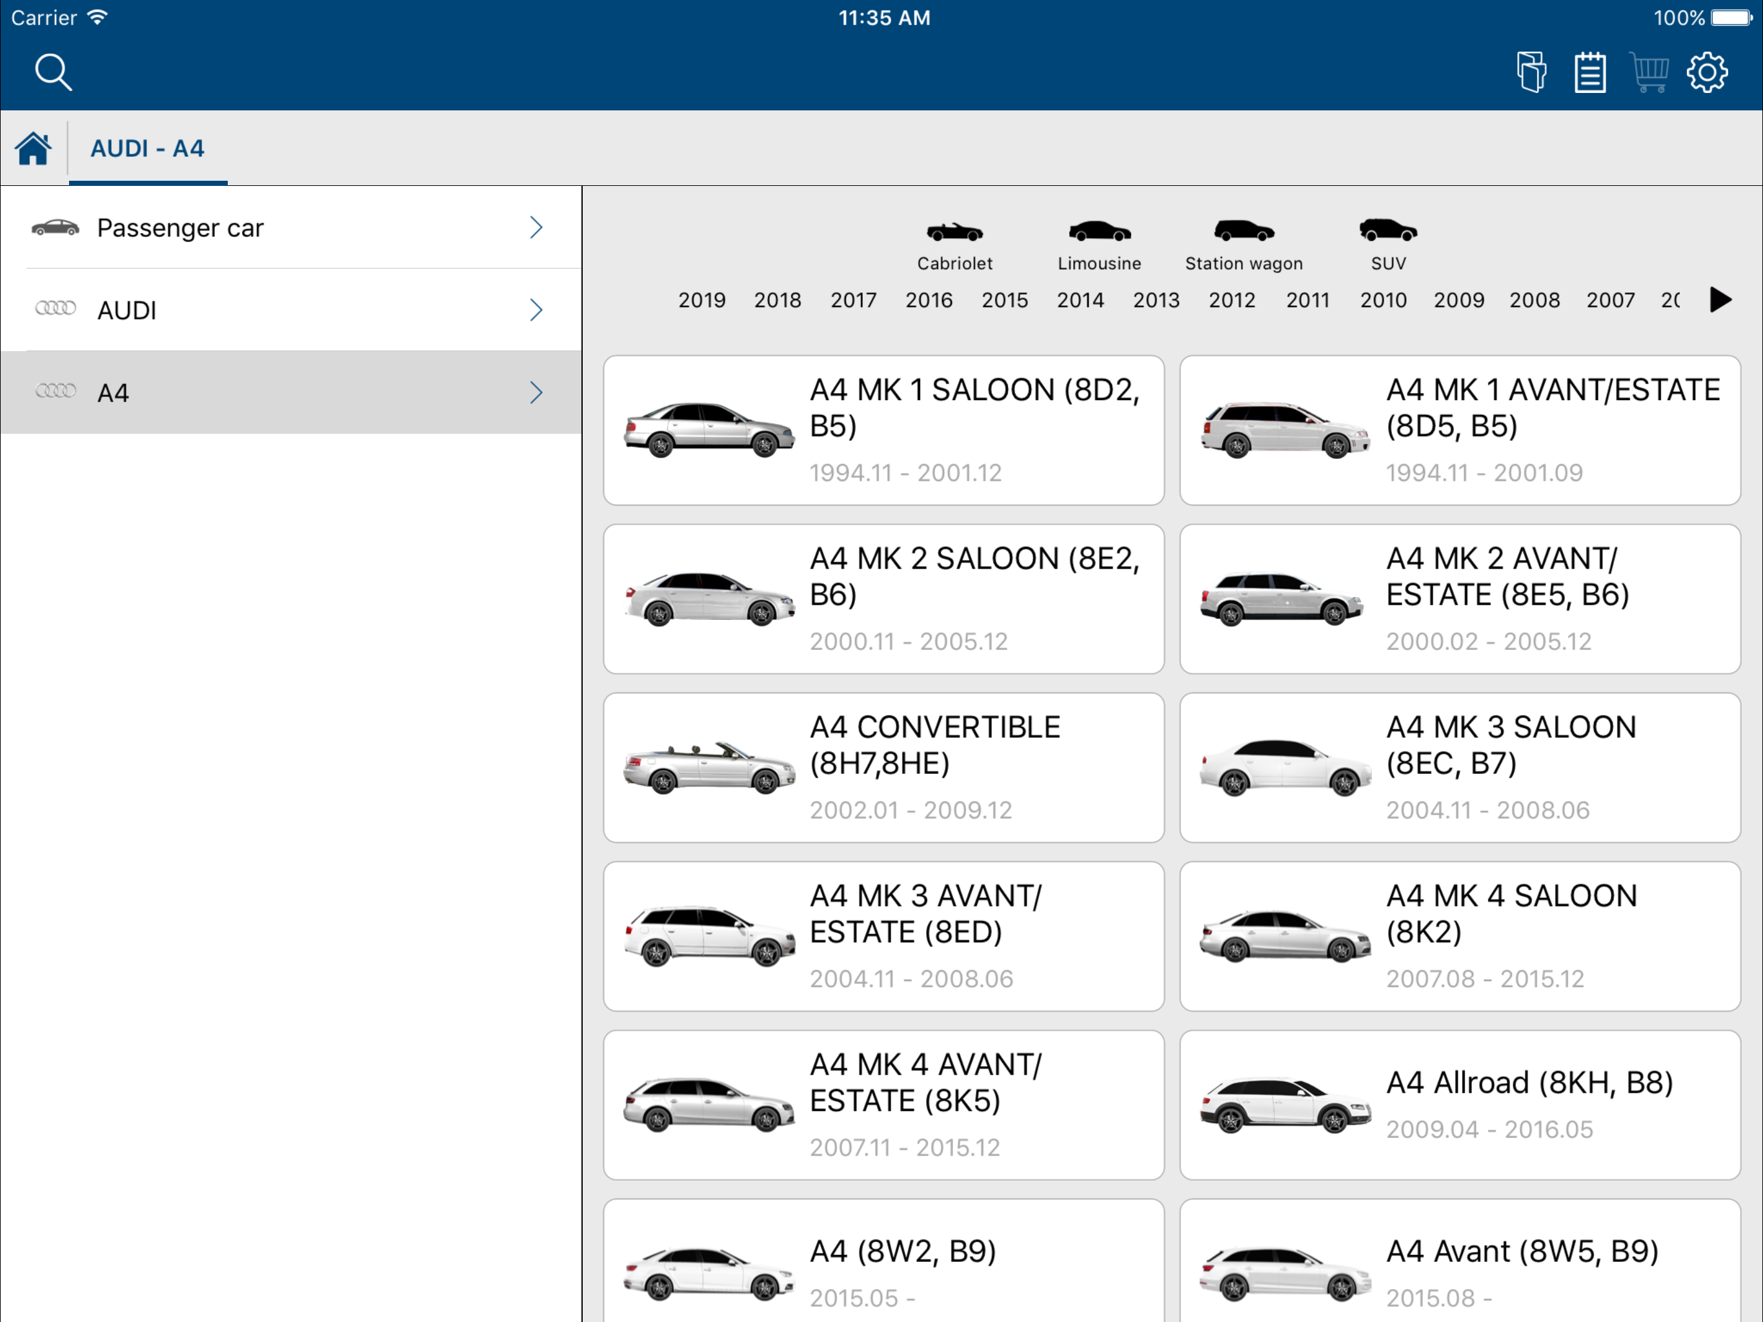
Task: Select year 2018
Action: (x=777, y=301)
